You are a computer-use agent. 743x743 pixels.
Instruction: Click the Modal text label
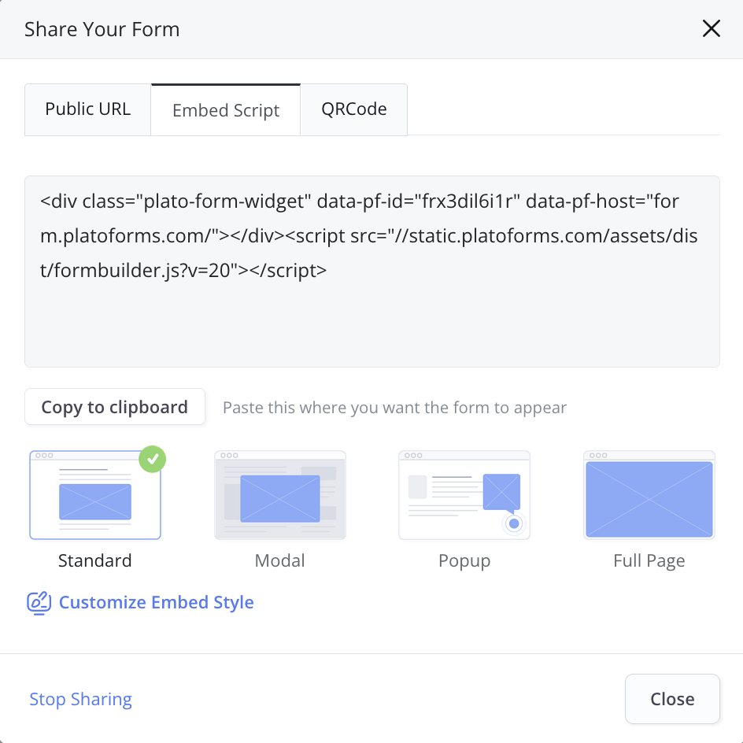(x=280, y=561)
